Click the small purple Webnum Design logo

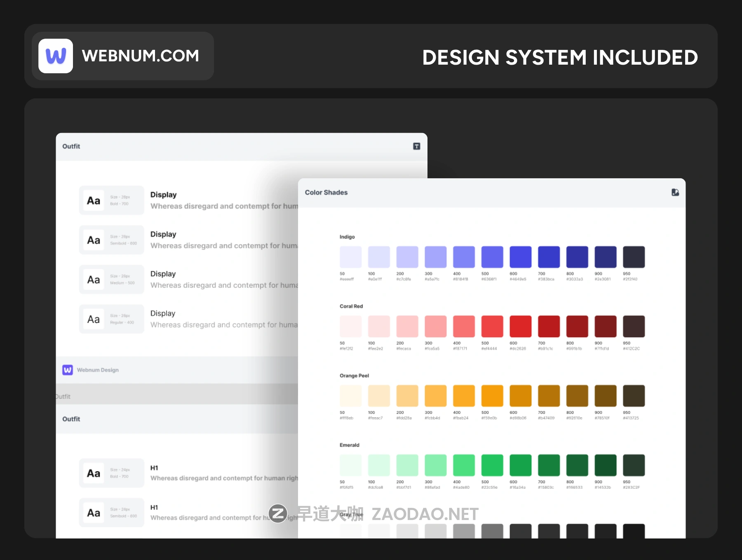(68, 370)
